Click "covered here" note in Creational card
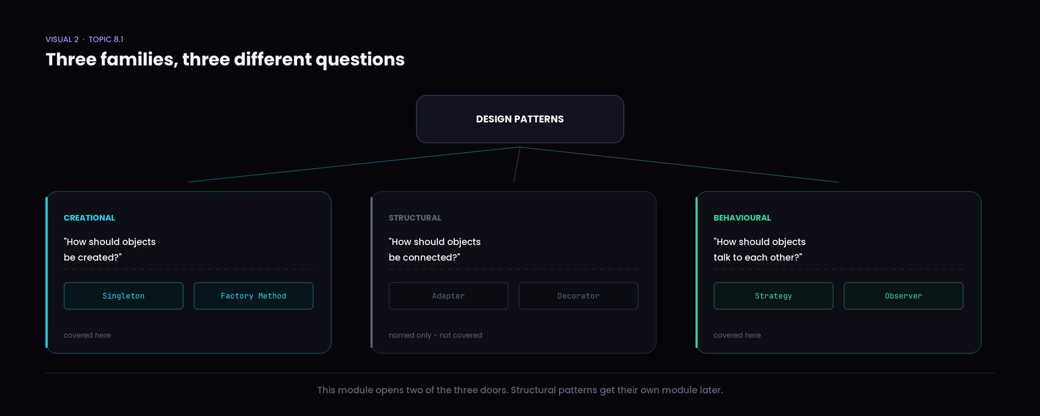The height and width of the screenshot is (416, 1040). pyautogui.click(x=87, y=335)
